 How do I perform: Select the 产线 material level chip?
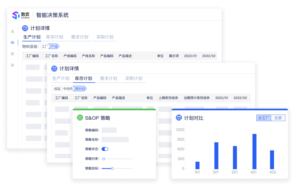point(54,47)
